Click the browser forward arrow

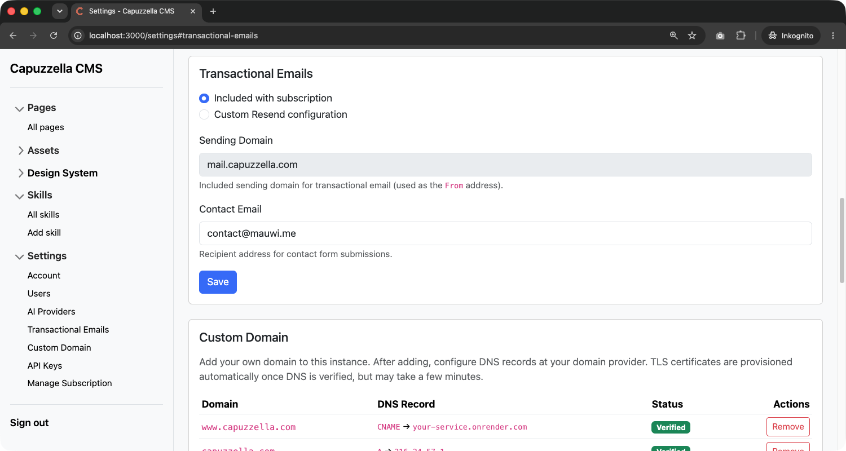tap(33, 36)
